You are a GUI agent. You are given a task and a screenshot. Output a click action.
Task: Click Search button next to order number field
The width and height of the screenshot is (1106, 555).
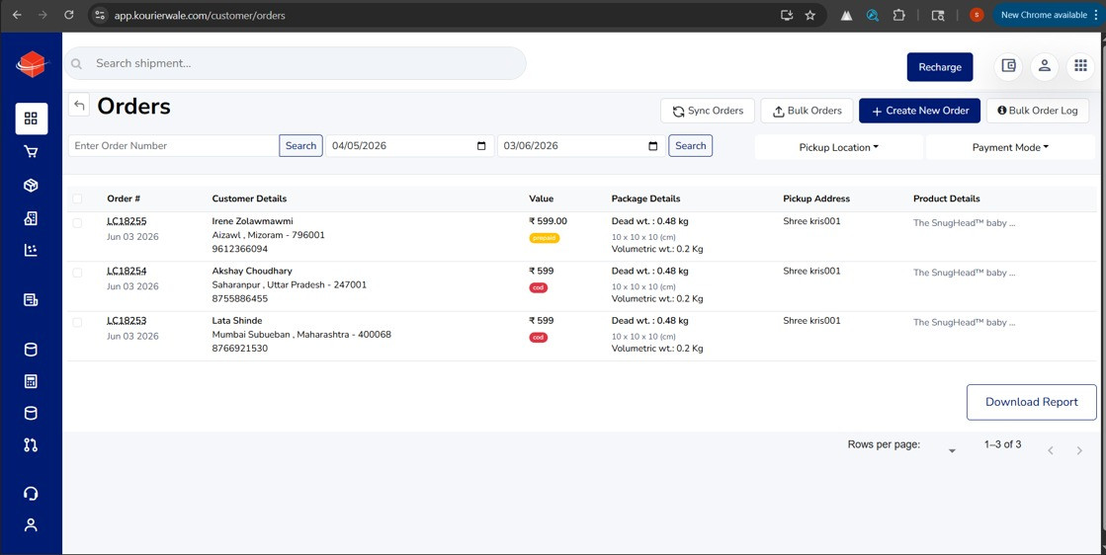pyautogui.click(x=301, y=146)
